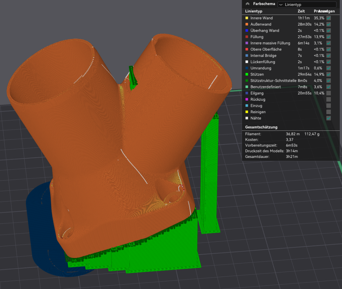Viewport: 342px width, 289px height.
Task: Click the bright green Stützen color swatch
Action: [247, 74]
